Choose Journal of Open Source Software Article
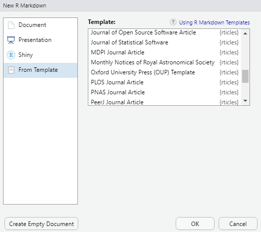 click(165, 32)
